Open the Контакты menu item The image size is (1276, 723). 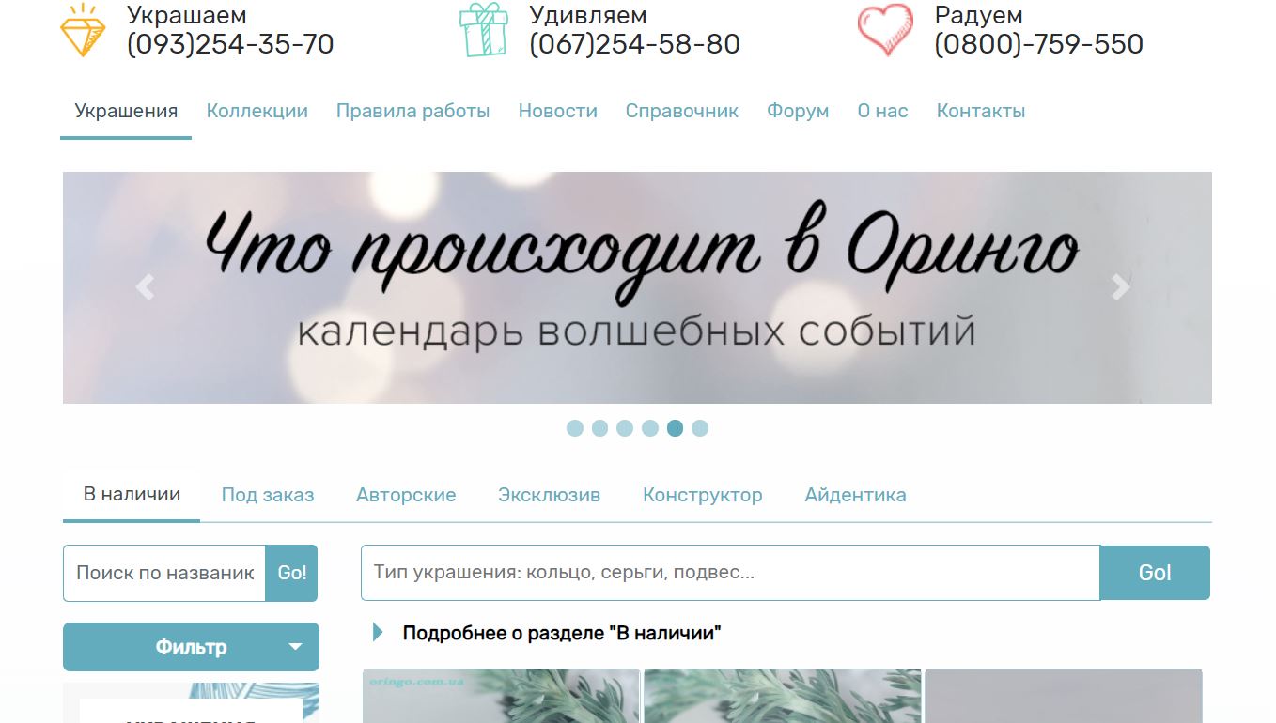pos(981,111)
